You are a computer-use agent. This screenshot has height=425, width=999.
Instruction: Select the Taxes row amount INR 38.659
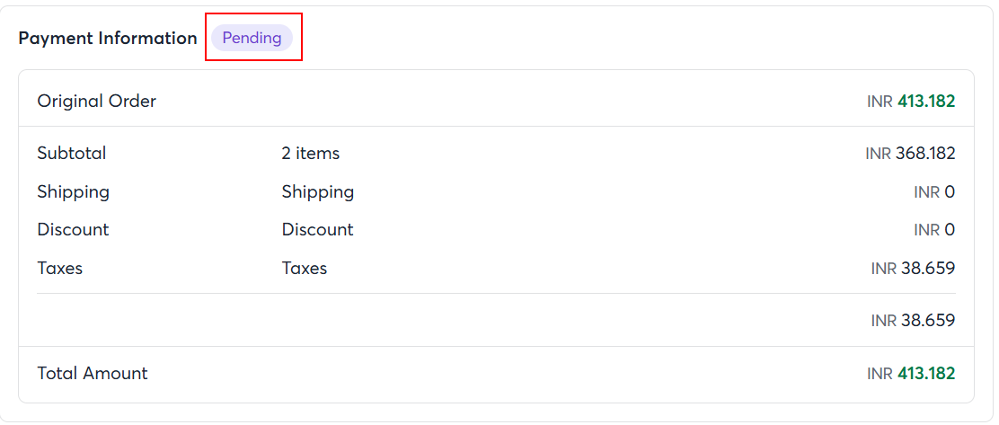912,269
